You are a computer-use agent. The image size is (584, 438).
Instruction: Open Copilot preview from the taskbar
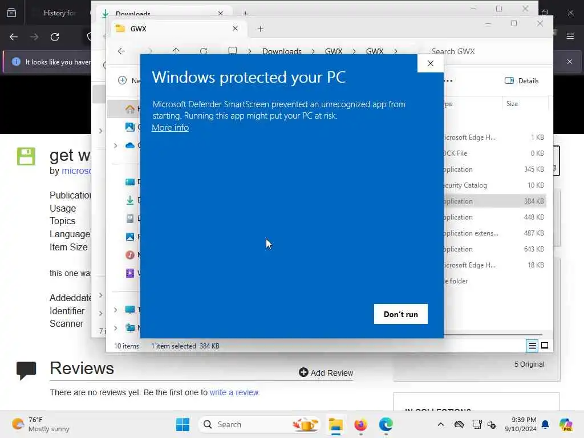tap(566, 424)
